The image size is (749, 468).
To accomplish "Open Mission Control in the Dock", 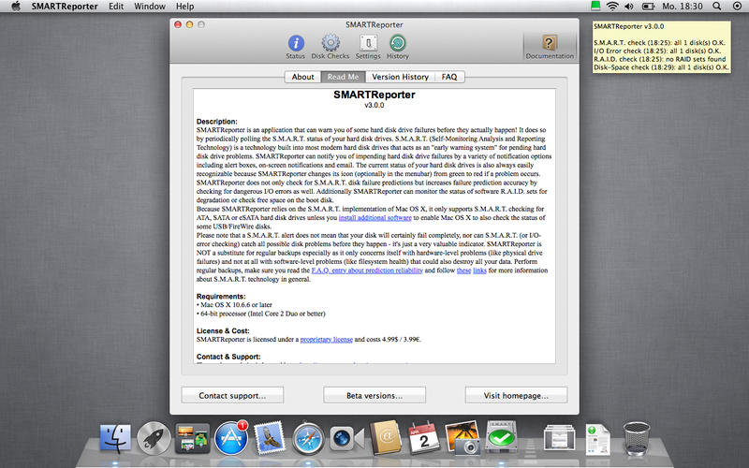I will point(192,438).
